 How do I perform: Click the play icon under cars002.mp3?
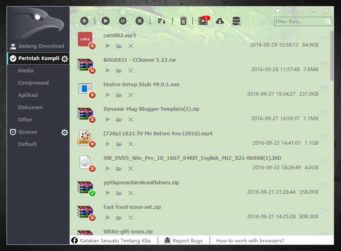[x=108, y=46]
